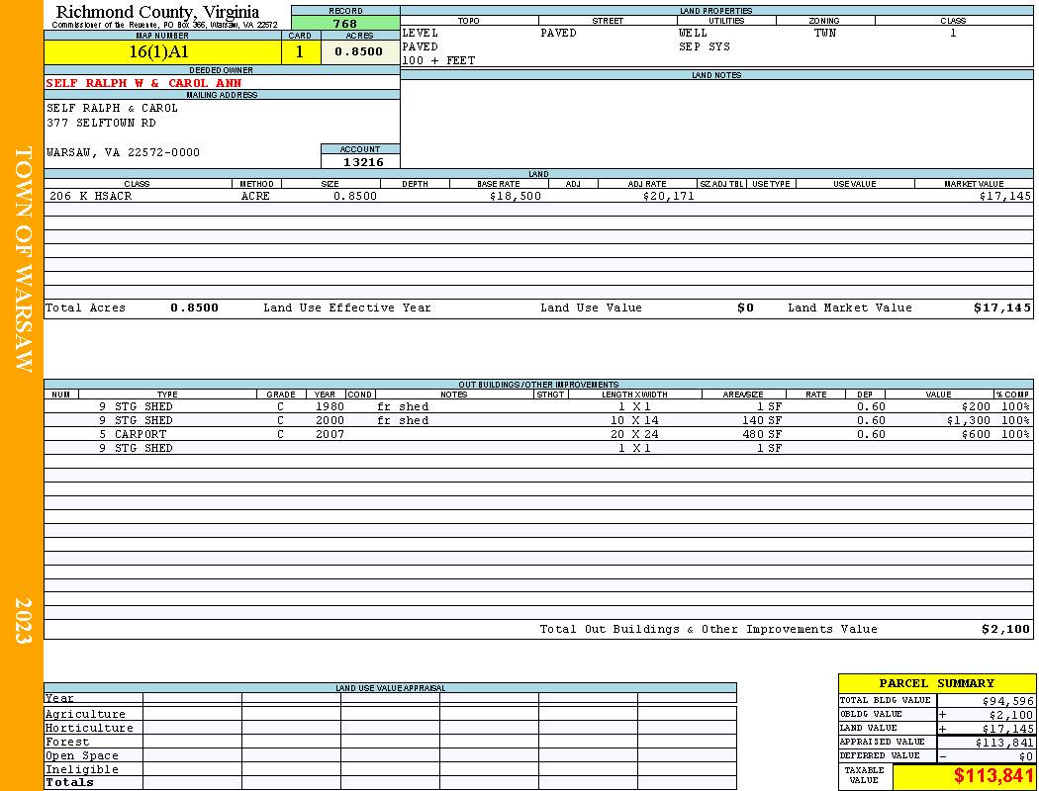Select zoning value TWN
Screen dimensions: 1039x791
(825, 33)
